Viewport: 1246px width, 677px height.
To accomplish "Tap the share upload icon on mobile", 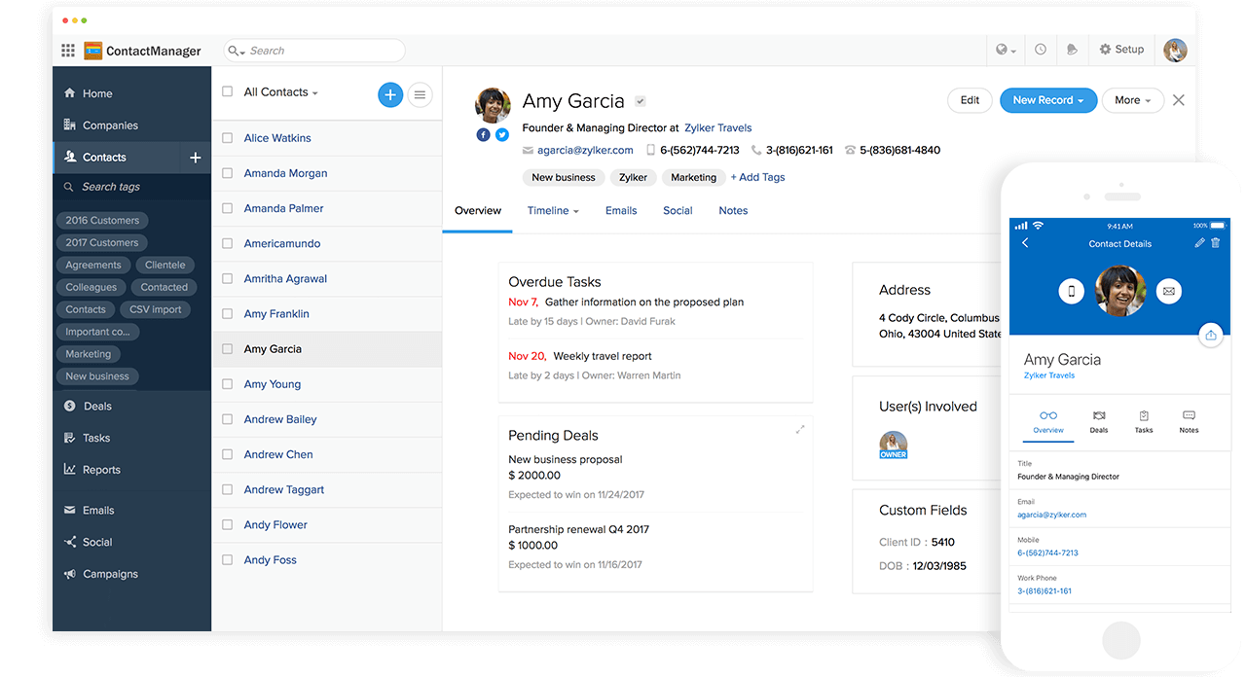I will pyautogui.click(x=1211, y=335).
